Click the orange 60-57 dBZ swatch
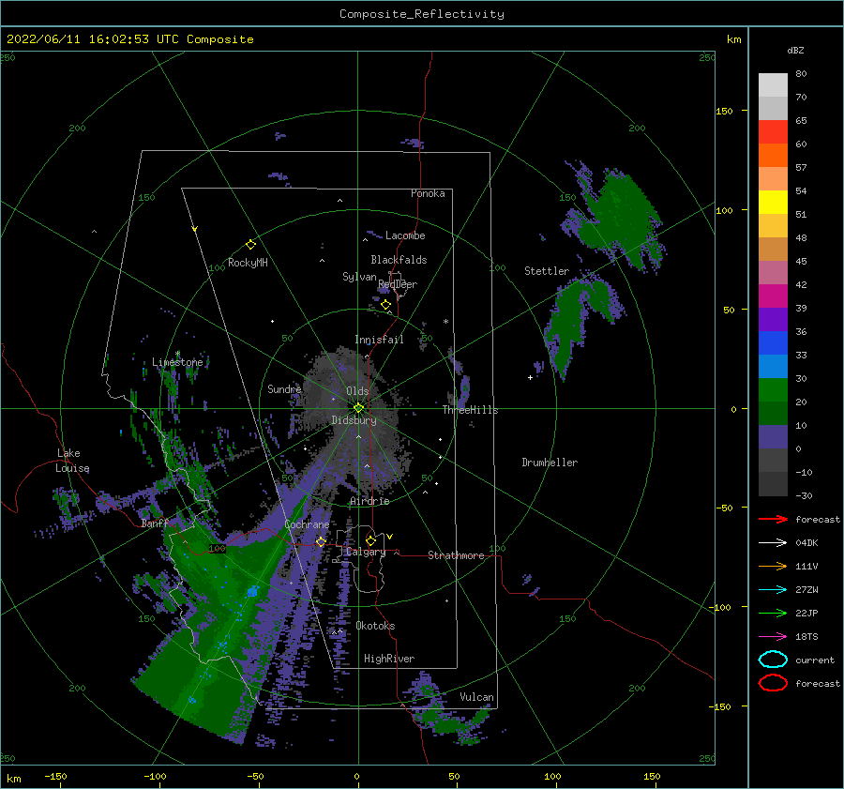This screenshot has width=844, height=789. coord(773,155)
